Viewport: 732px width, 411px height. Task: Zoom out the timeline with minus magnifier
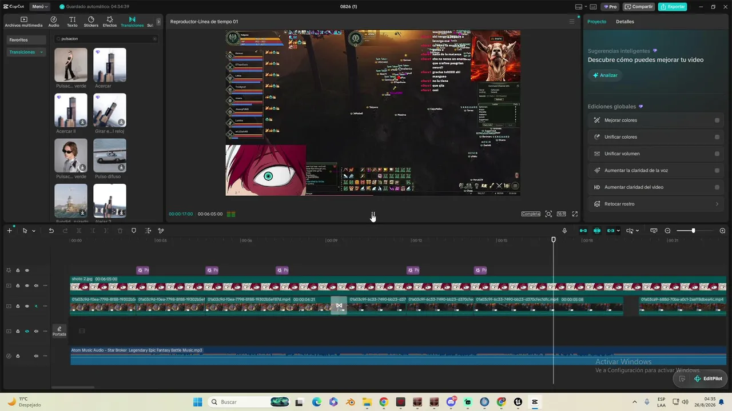click(667, 231)
